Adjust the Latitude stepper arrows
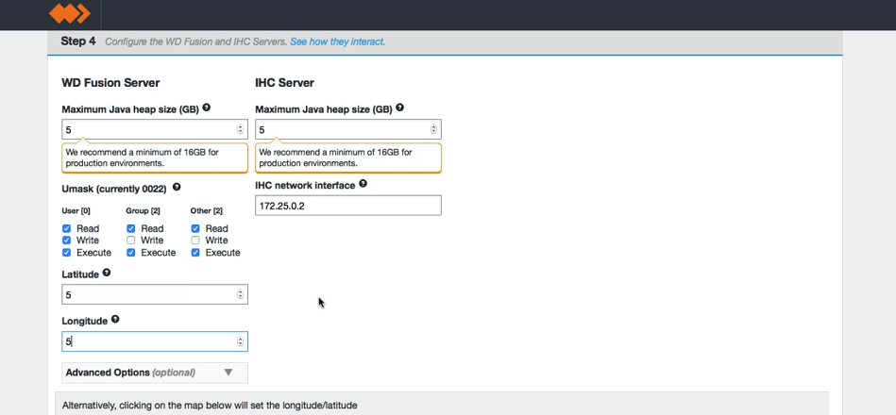 (x=240, y=294)
